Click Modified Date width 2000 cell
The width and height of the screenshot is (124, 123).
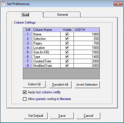pyautogui.click(x=87, y=66)
